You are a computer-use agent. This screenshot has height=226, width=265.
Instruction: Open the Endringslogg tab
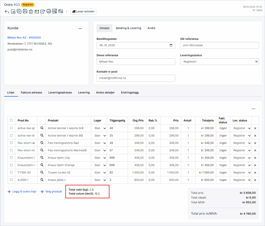pyautogui.click(x=129, y=92)
